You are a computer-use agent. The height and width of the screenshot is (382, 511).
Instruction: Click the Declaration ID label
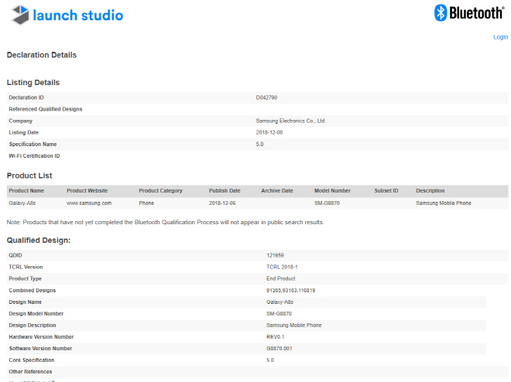click(26, 97)
